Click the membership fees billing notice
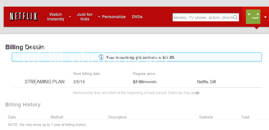This screenshot has height=130, width=269. click(137, 93)
